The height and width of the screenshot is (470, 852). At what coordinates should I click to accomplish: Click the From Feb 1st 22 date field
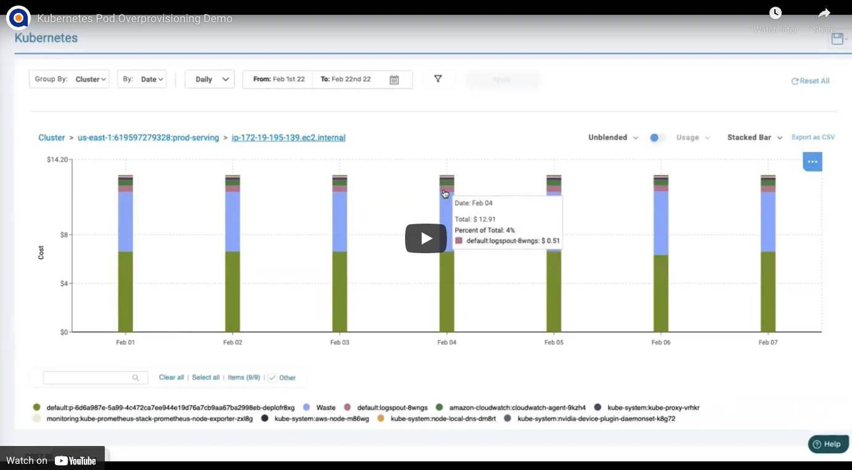(279, 79)
